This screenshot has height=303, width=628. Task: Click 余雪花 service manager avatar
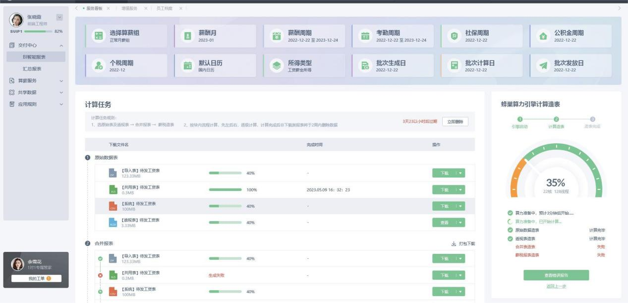point(18,264)
